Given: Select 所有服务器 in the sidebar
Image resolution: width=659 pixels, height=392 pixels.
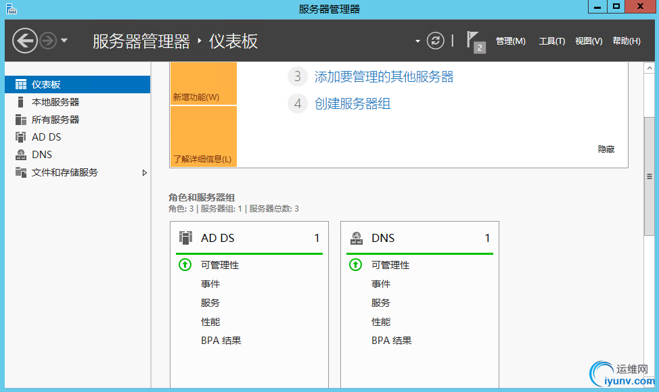Looking at the screenshot, I should click(x=55, y=120).
